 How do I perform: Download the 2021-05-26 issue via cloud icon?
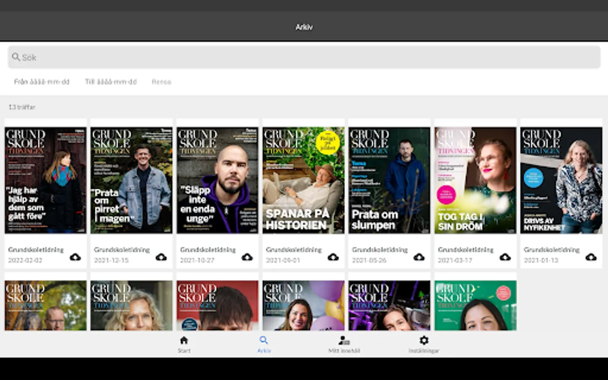(x=419, y=257)
